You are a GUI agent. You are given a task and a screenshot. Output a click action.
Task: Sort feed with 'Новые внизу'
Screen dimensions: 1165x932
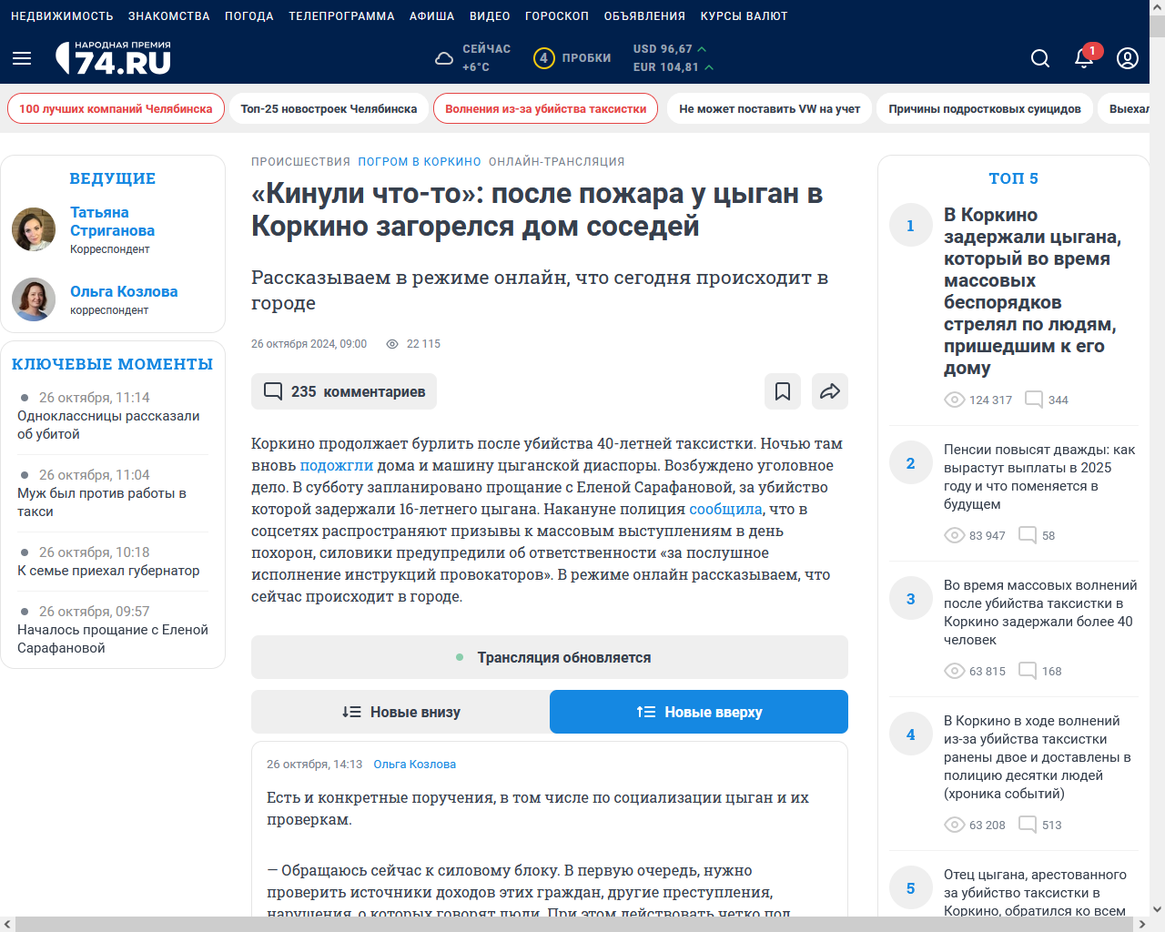[x=400, y=712]
